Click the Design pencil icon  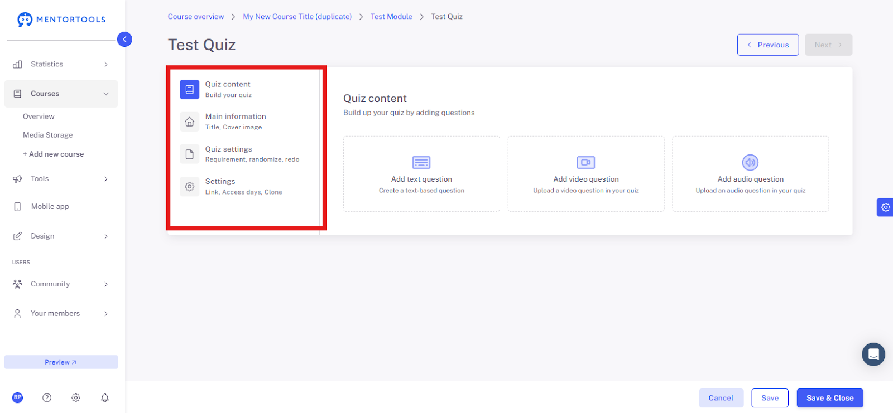[17, 236]
